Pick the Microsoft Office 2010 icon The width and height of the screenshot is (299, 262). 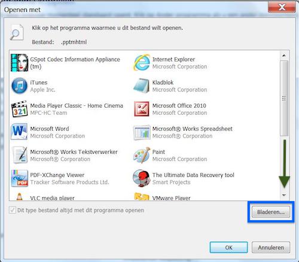tap(142, 109)
